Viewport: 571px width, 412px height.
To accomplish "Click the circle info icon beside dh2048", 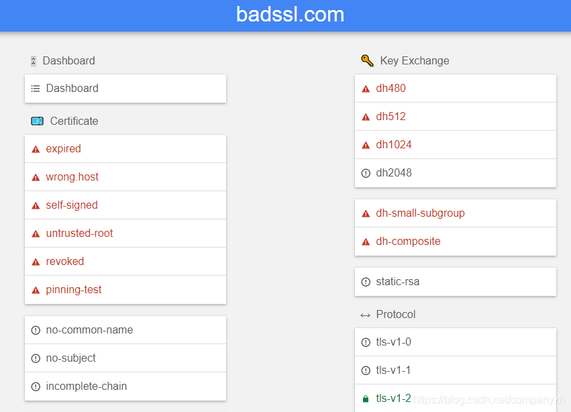I will pos(366,173).
